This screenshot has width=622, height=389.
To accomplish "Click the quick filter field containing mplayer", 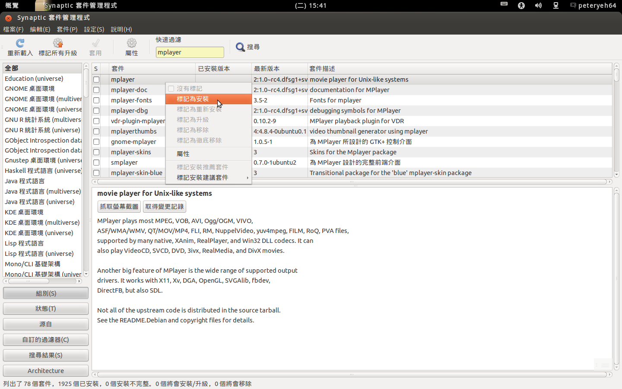I will tap(190, 52).
